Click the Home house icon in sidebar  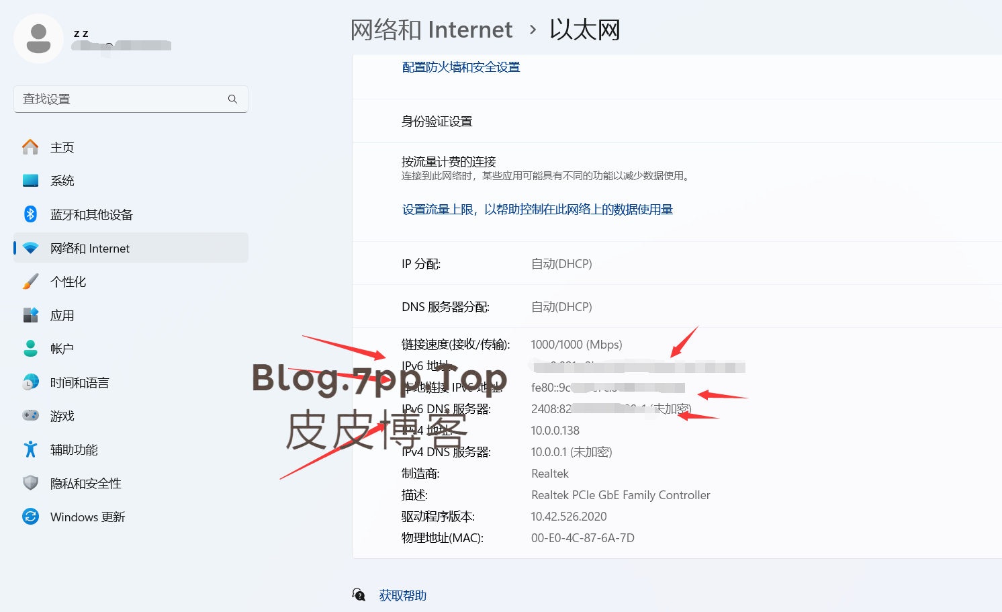click(30, 147)
